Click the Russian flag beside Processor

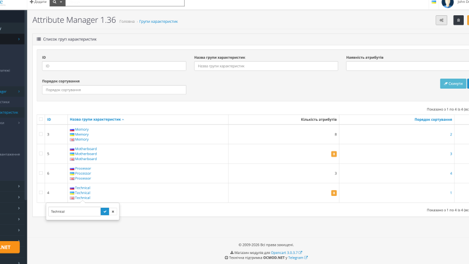point(72,168)
